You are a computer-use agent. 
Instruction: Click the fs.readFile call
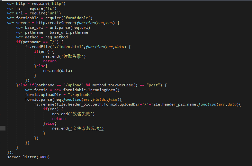point(37,47)
